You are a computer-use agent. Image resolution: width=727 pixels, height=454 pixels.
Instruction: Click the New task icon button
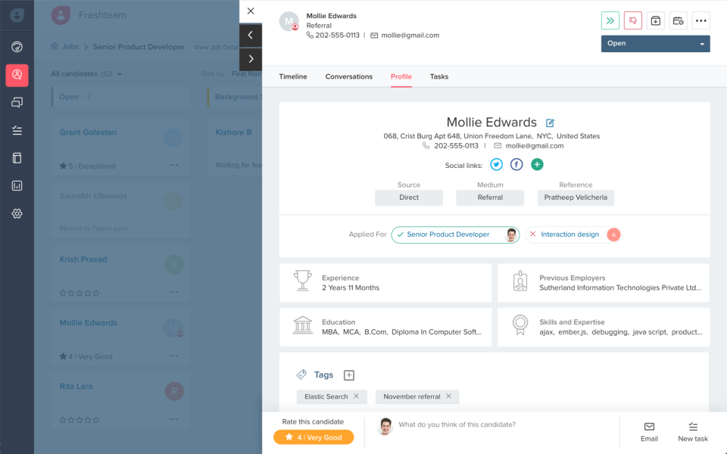[693, 432]
